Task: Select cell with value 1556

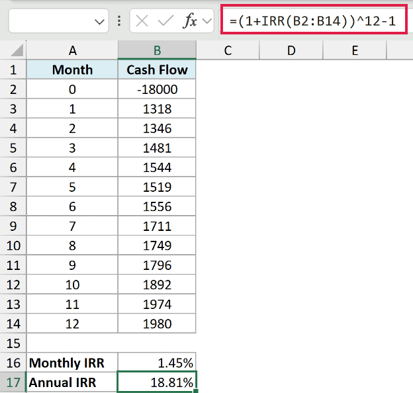Action: tap(157, 206)
